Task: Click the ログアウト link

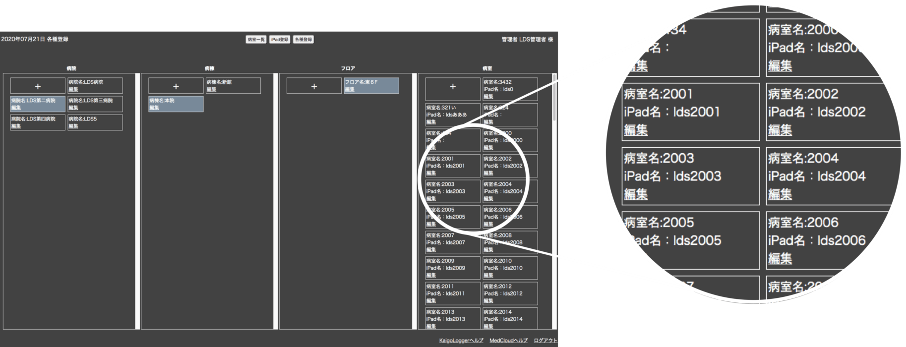Action: click(545, 341)
